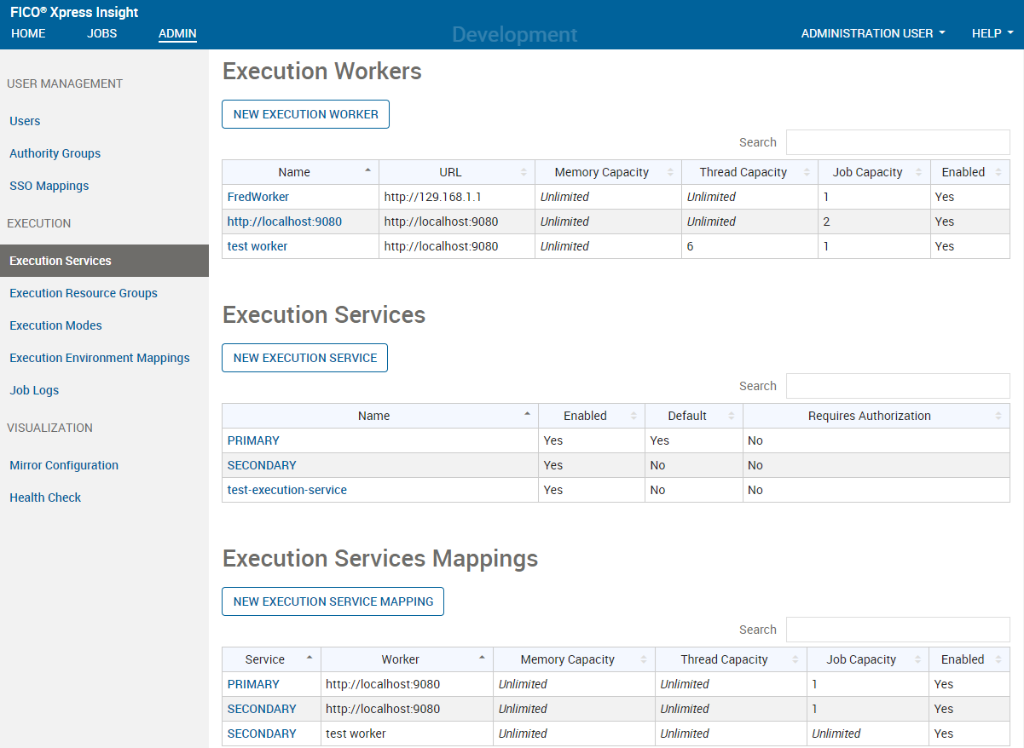This screenshot has width=1024, height=748.
Task: Sort Execution Services by Requires Authorization column
Action: click(x=869, y=416)
